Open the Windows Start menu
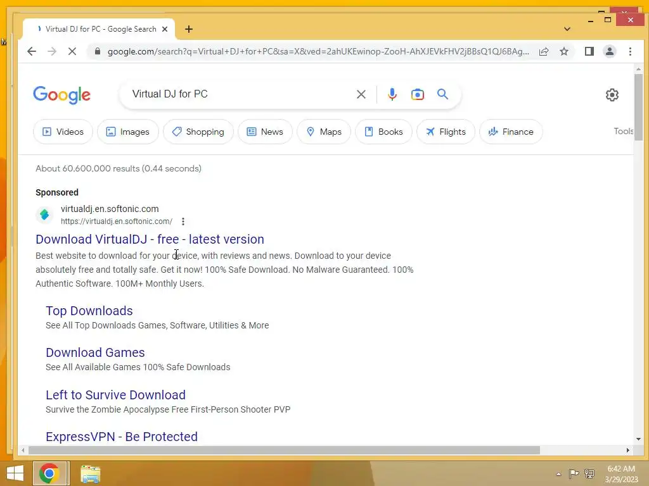This screenshot has height=486, width=649. click(15, 473)
